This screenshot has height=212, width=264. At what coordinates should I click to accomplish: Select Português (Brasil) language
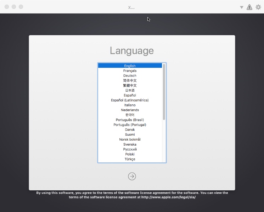[x=130, y=120]
